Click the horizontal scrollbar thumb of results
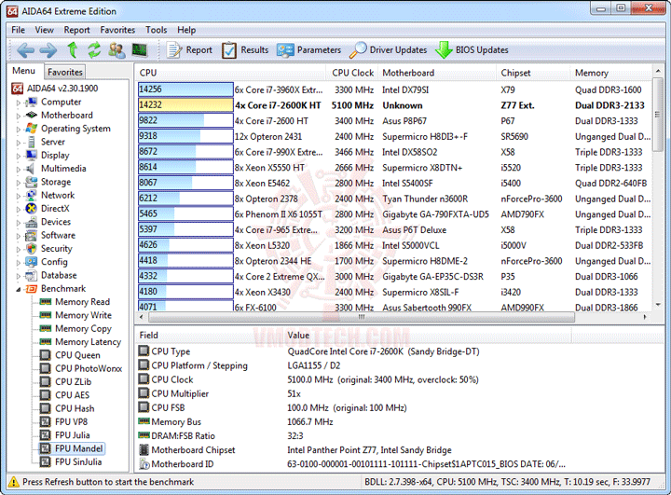671x495 pixels. (x=362, y=317)
